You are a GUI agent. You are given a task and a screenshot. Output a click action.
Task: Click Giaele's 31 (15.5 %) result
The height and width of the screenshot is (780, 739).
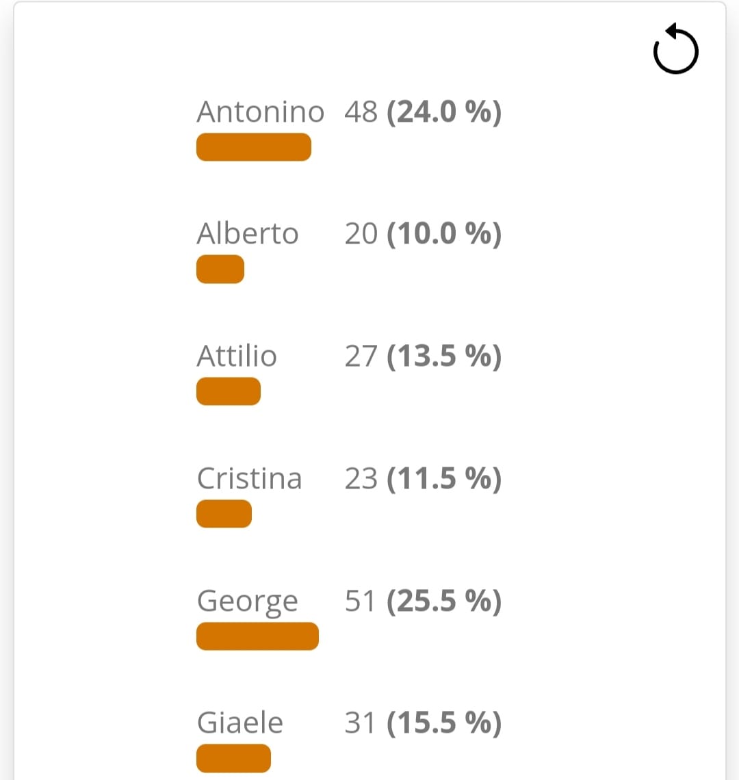(x=423, y=723)
